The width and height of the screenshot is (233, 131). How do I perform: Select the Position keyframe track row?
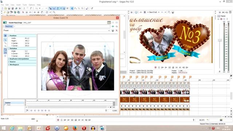(x=14, y=103)
